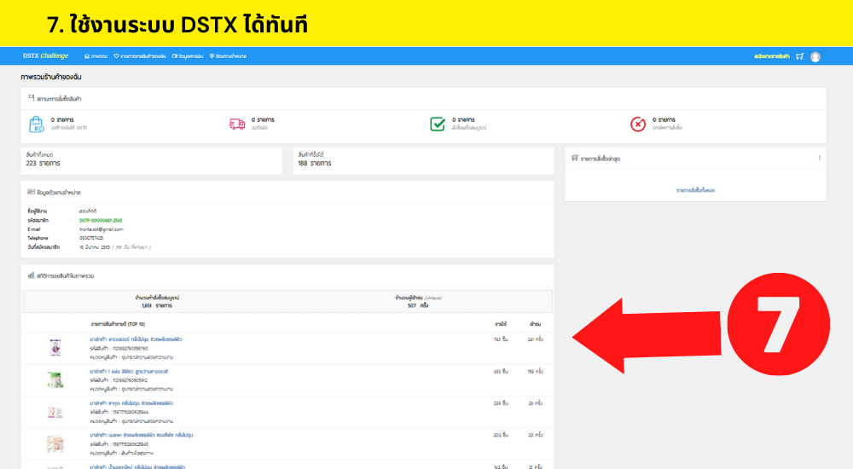Open the user avatar in the top bar

point(815,56)
